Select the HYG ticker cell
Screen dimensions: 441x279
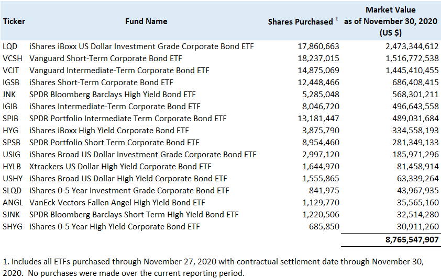pos(10,131)
